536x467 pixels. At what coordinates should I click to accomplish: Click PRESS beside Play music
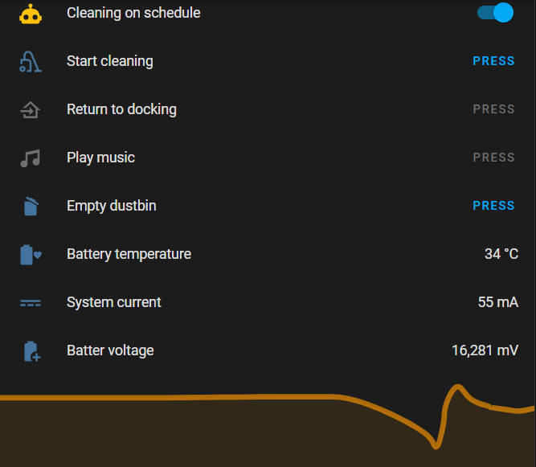(x=493, y=158)
